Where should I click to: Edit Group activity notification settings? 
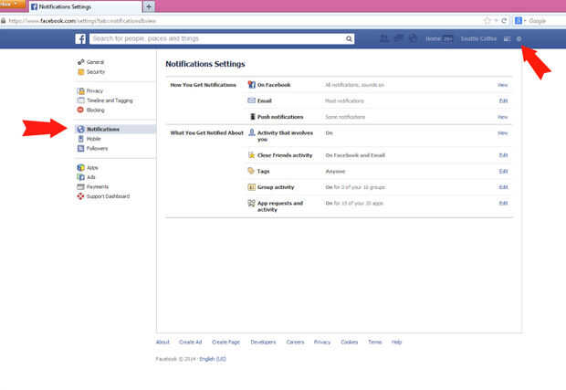[x=503, y=187]
